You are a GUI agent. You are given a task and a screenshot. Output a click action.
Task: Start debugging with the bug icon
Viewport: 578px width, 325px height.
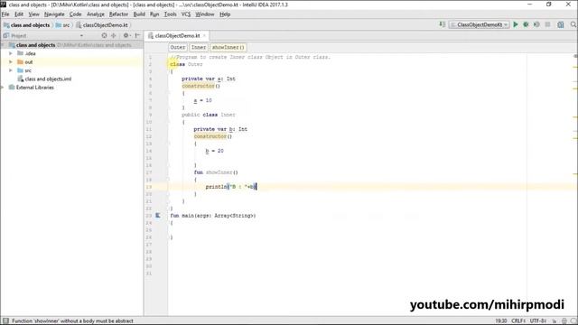[x=526, y=24]
